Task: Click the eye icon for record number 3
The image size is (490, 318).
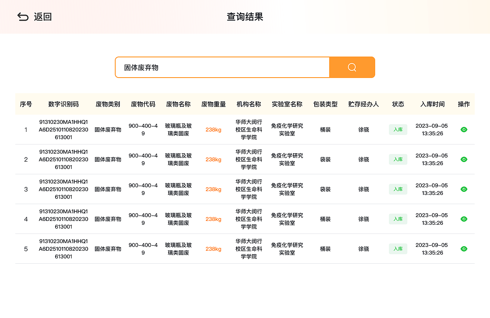Action: 464,189
